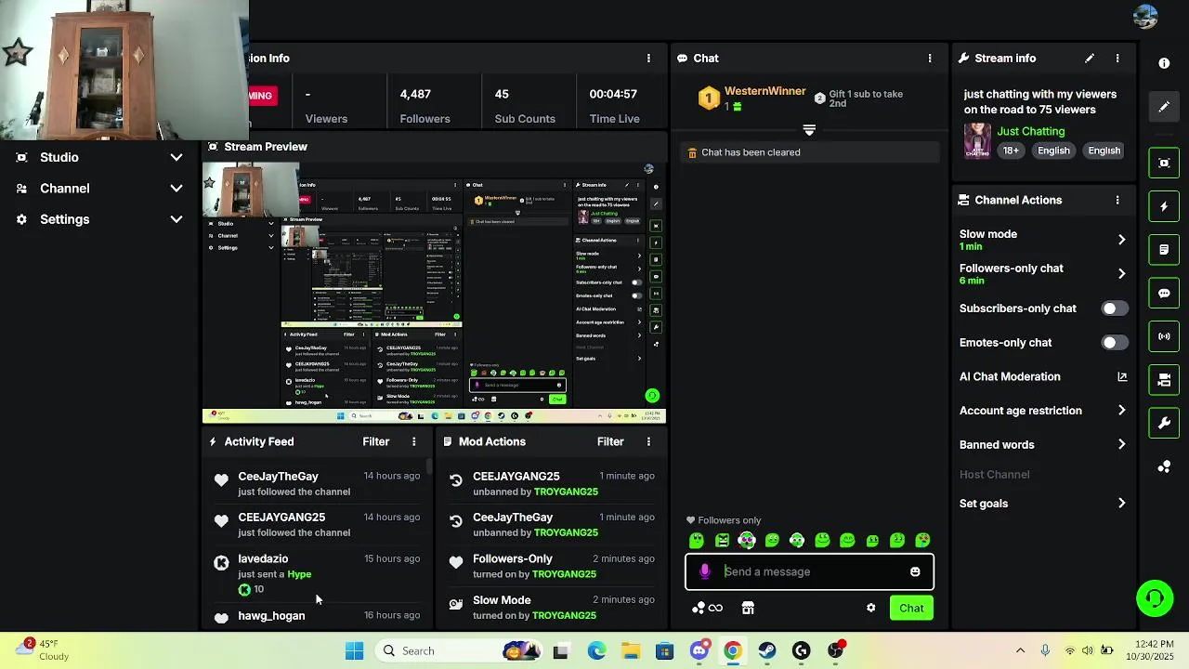Click the Activity Feed scrollbar
The image size is (1189, 669).
(x=428, y=467)
